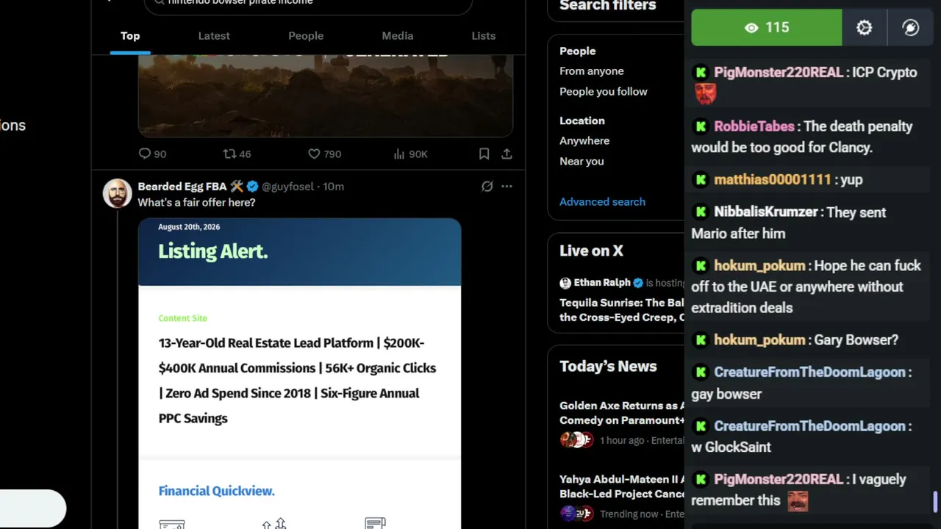Click the matthias00001111 chat username
941x529 pixels.
click(773, 179)
